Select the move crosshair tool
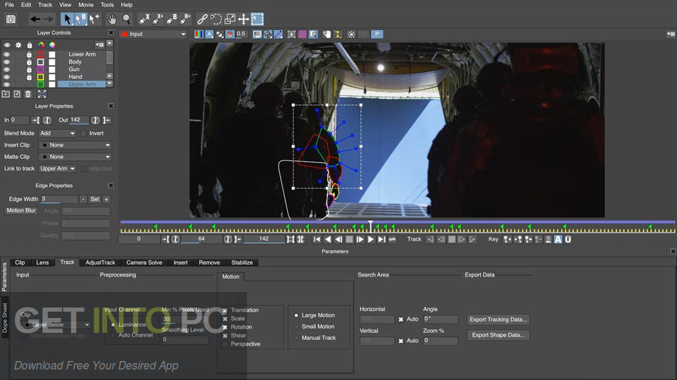This screenshot has width=677, height=380. 243,19
